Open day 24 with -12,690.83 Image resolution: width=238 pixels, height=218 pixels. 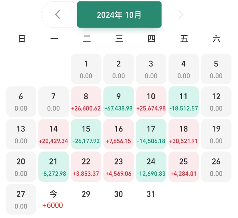tap(151, 167)
